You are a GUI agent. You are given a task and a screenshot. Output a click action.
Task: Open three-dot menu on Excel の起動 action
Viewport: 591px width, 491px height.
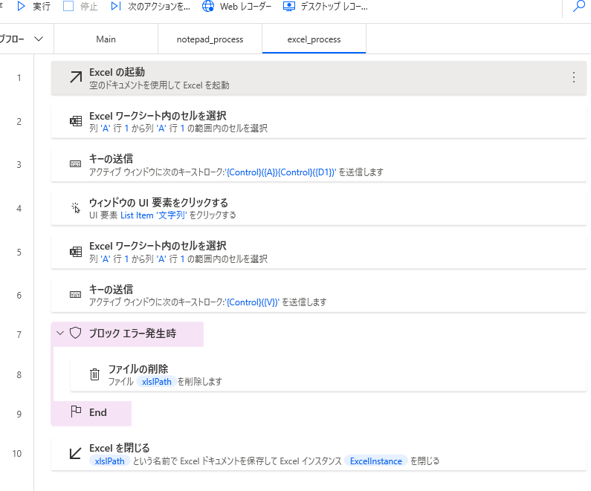(573, 77)
